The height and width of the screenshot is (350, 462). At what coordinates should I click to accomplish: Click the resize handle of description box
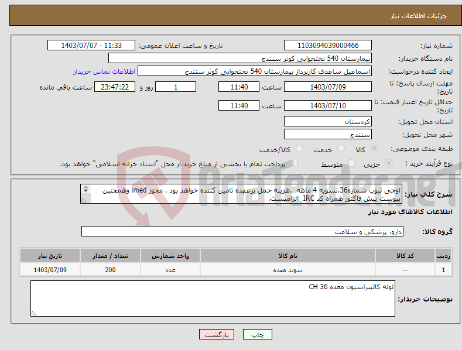(x=84, y=200)
